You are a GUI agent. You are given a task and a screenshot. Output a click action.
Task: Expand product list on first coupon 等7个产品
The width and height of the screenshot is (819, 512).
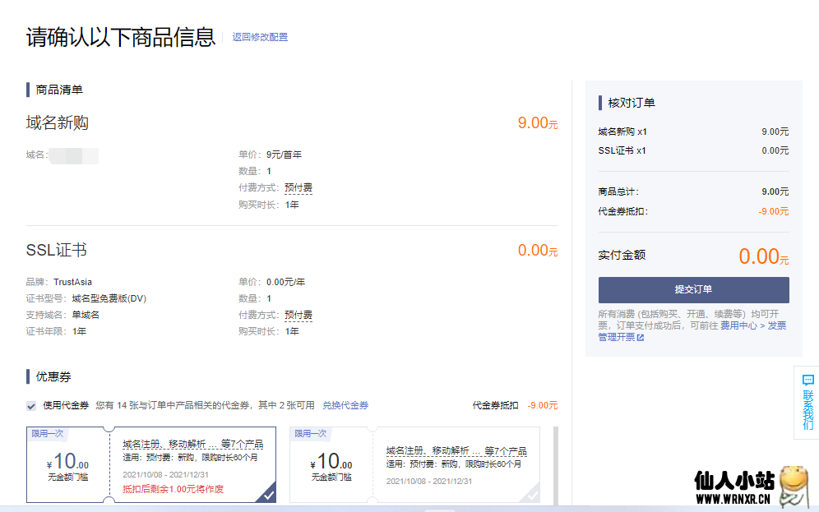242,445
